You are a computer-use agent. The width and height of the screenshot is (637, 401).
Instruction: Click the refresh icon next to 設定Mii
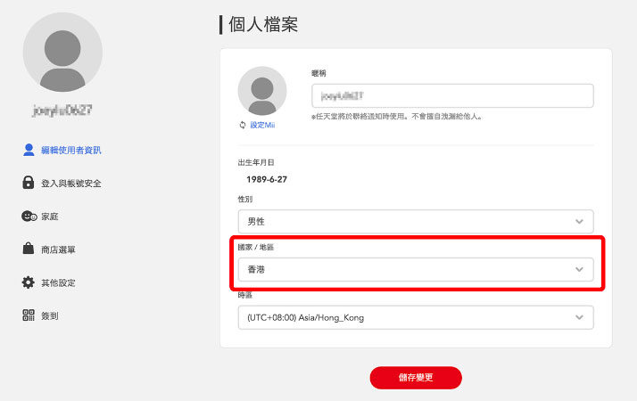click(243, 125)
